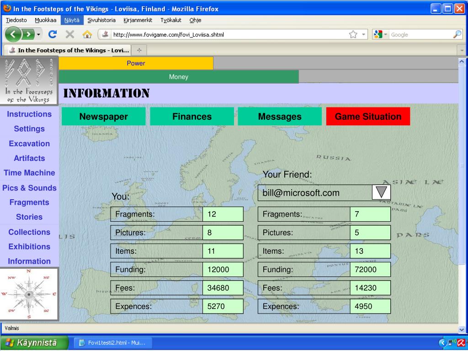
Task: Click friend's Funding value 72000
Action: pos(370,270)
